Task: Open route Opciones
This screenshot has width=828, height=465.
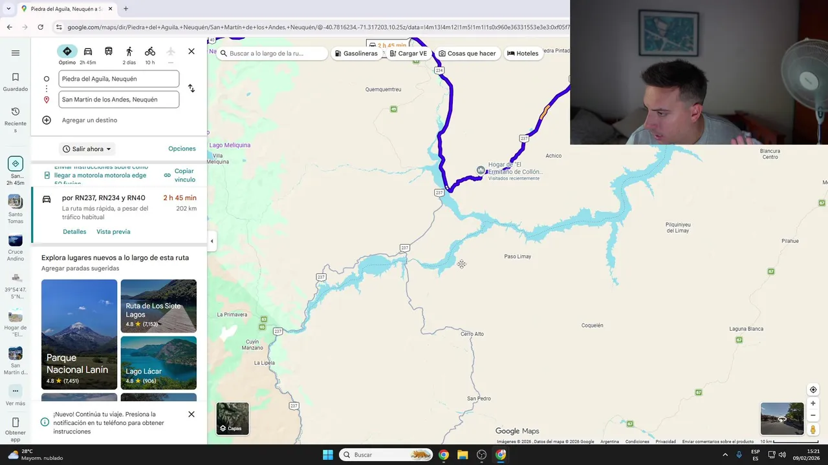Action: 182,149
